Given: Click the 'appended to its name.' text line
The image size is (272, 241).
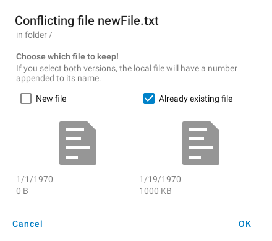Looking at the screenshot, I should pos(59,79).
